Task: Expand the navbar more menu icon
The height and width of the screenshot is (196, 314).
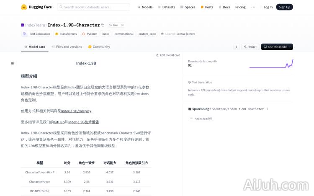Action: pos(252,7)
